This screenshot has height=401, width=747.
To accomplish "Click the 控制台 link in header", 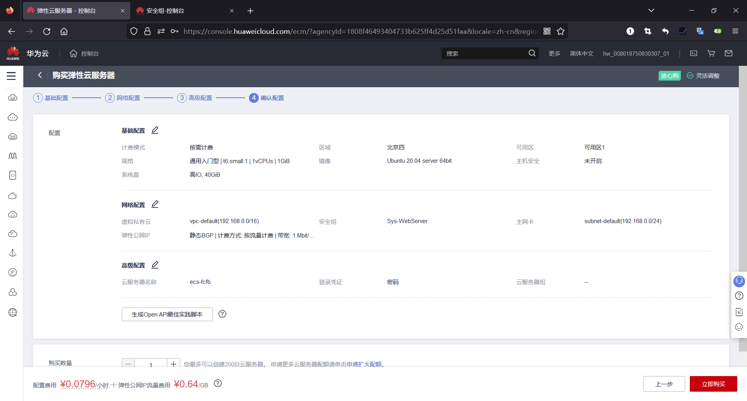I will pos(90,53).
